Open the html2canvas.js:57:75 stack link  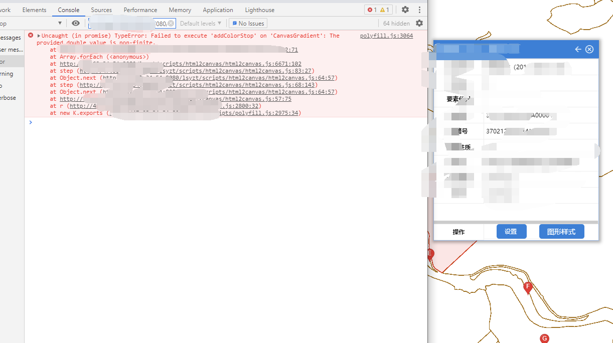tap(176, 99)
